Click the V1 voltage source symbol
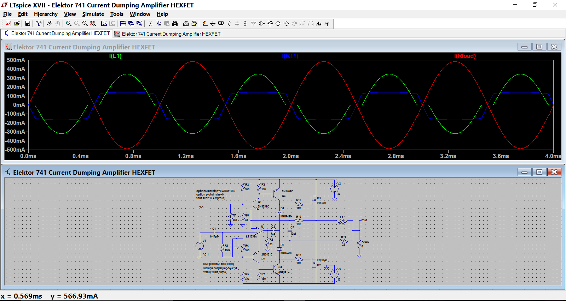Image resolution: width=566 pixels, height=301 pixels. click(200, 246)
